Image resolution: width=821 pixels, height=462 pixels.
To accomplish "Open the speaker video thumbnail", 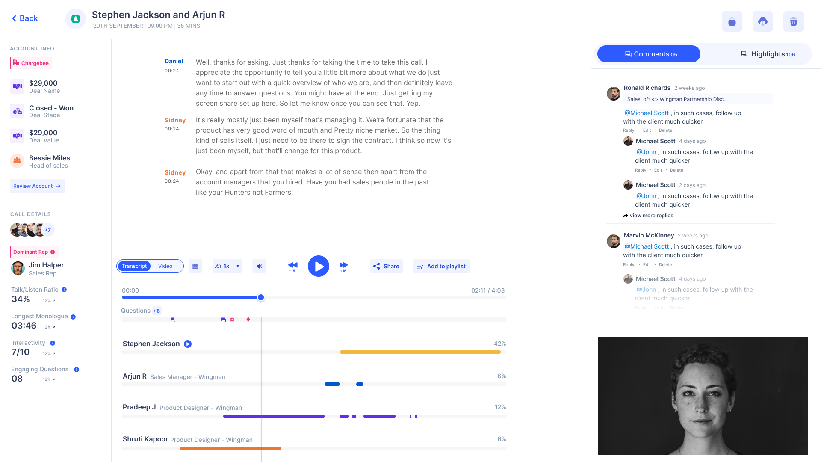I will (703, 396).
